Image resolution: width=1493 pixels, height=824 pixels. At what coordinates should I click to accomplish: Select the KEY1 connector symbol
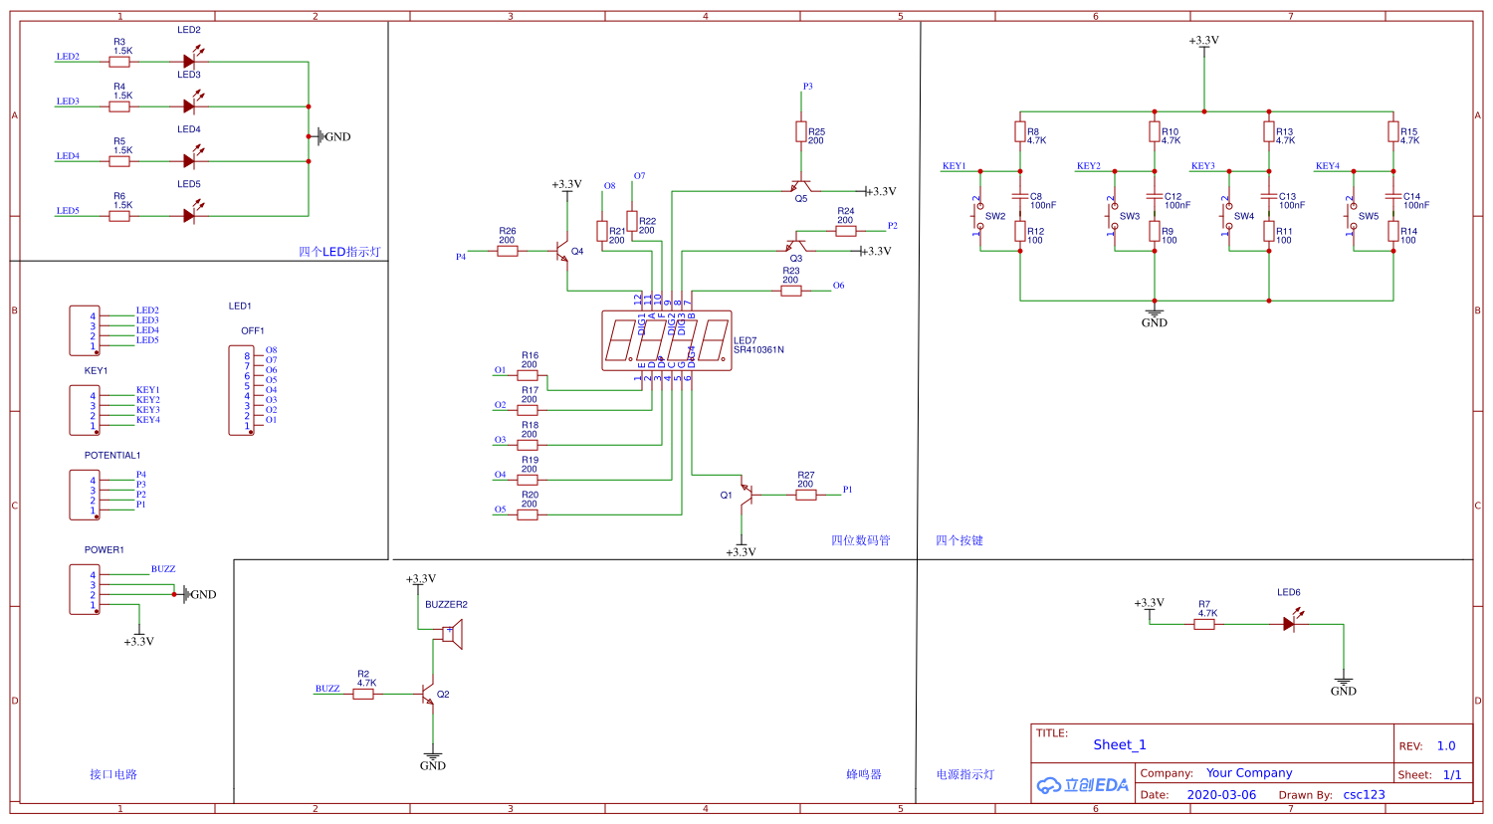point(85,410)
